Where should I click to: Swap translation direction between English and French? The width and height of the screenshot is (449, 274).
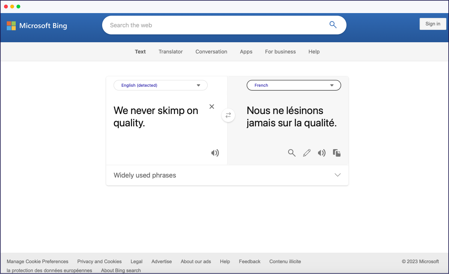point(228,115)
